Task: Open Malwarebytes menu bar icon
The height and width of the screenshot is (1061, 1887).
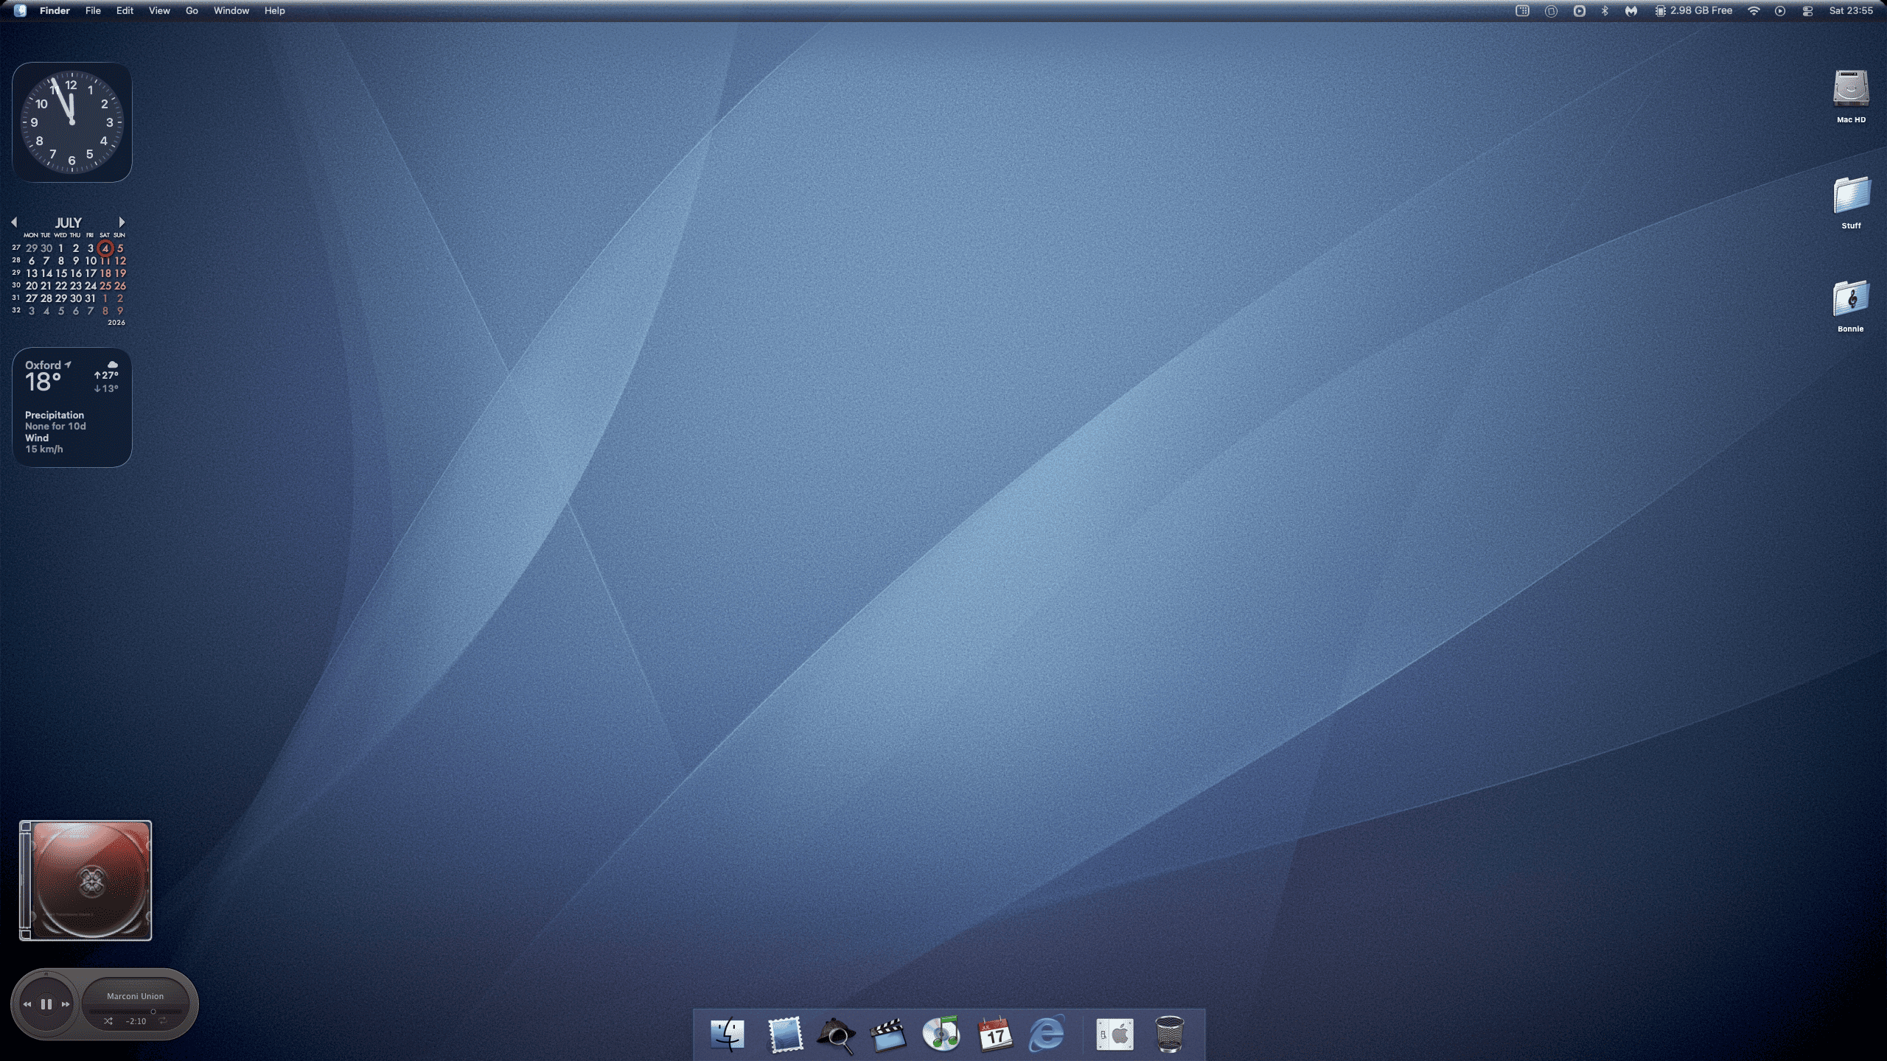Action: tap(1631, 11)
